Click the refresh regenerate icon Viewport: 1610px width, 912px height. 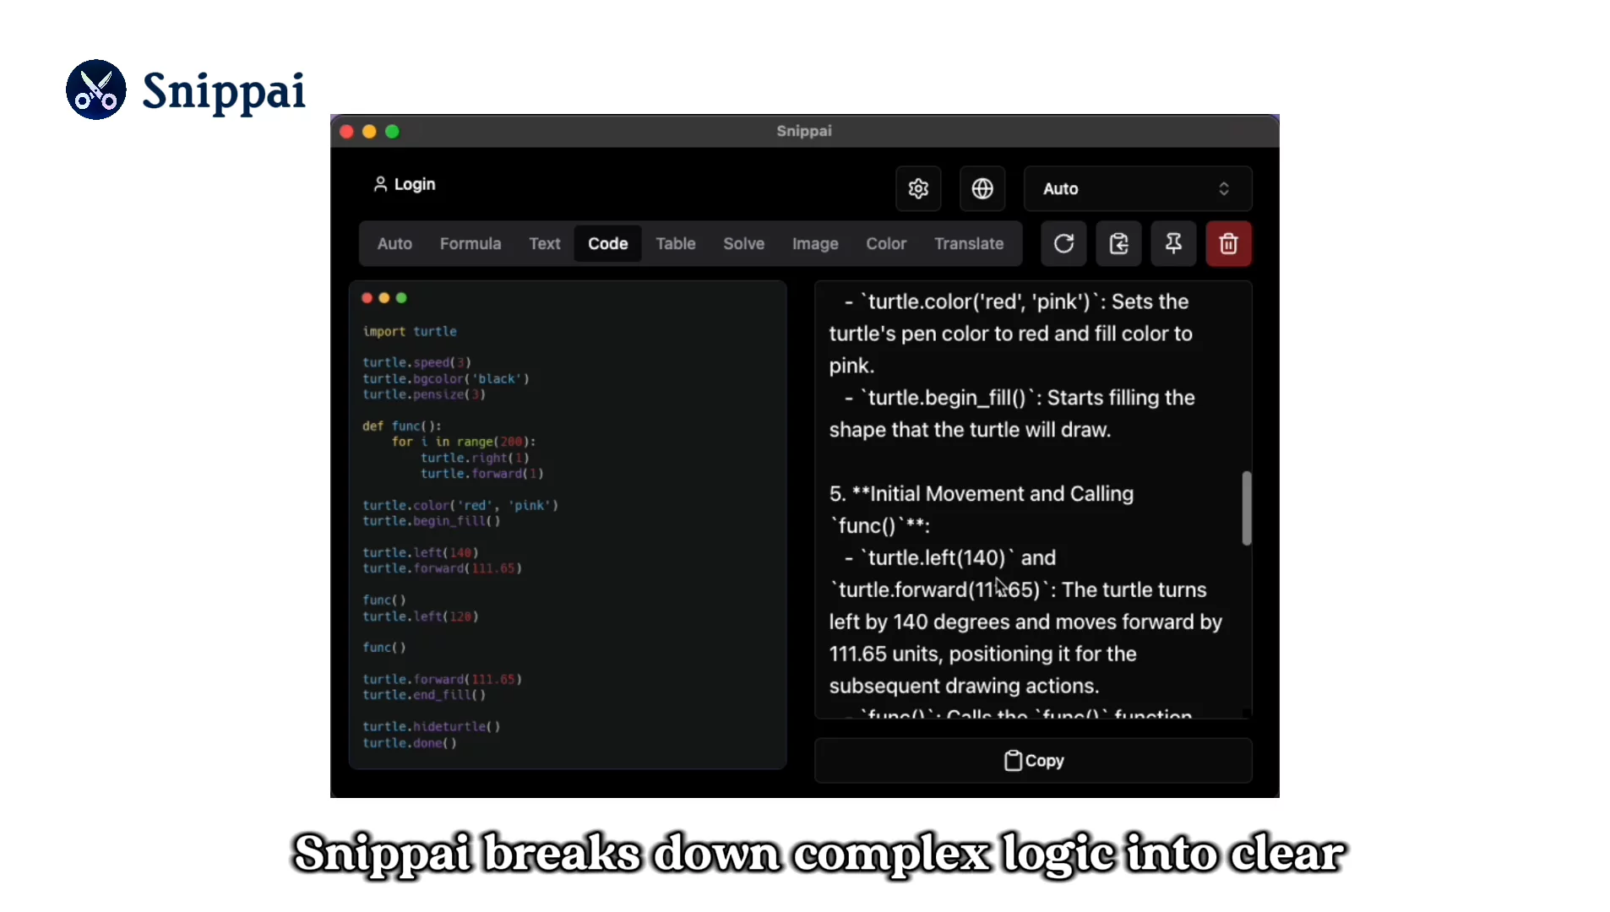click(1063, 244)
